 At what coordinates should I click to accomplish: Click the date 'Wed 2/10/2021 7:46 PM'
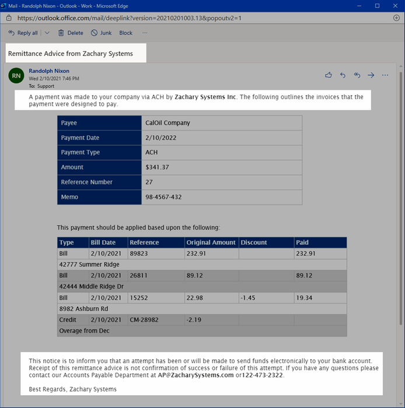pyautogui.click(x=54, y=78)
